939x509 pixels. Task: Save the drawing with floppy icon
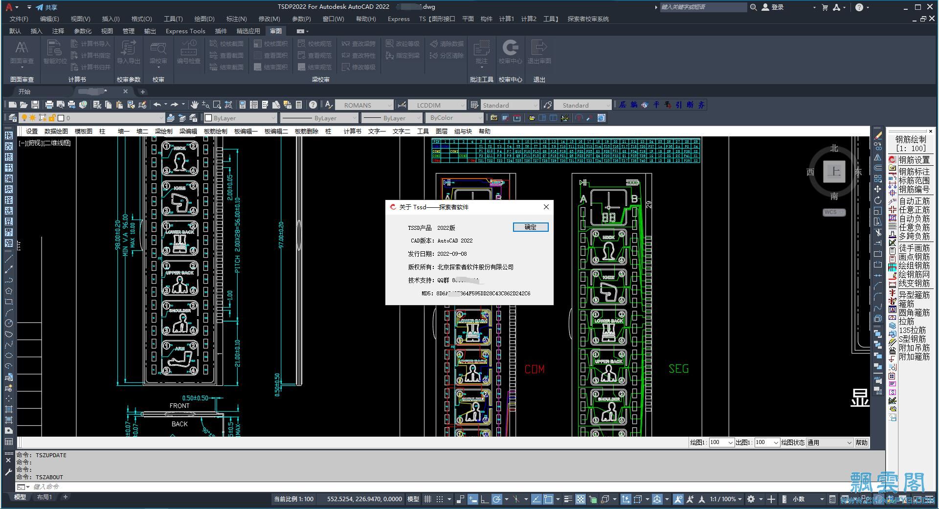[35, 105]
